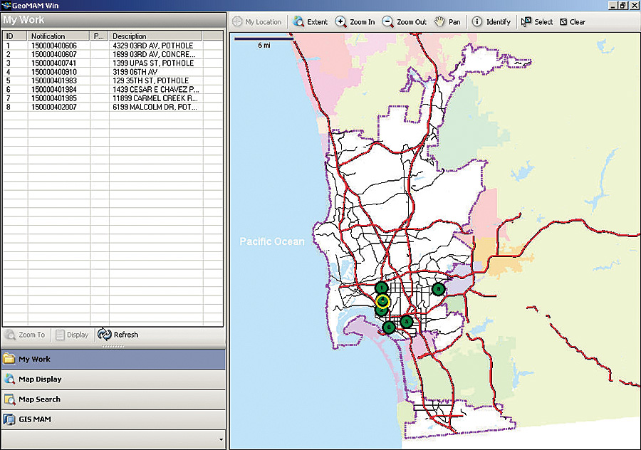The image size is (641, 450).
Task: Sort by the Notification column header
Action: (x=59, y=36)
